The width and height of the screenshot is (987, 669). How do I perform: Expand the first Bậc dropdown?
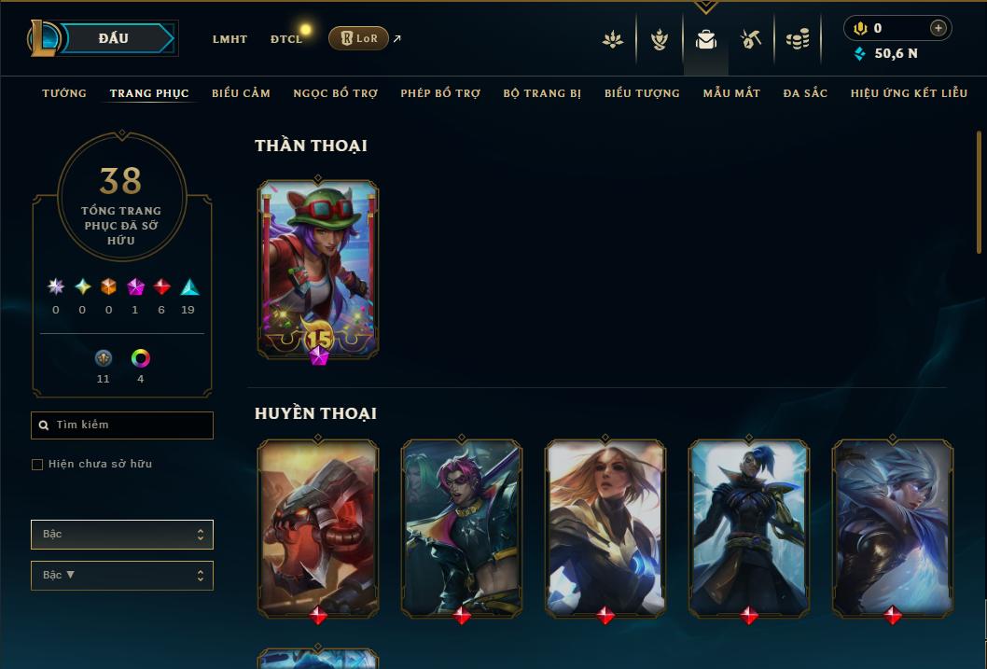[122, 535]
